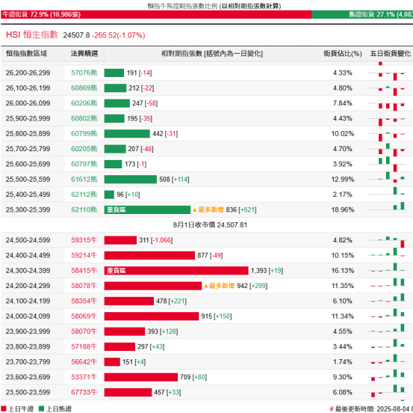Screen dimensions: 413x413
Task: Open bull warrant link 59214牛
Action: tap(84, 255)
